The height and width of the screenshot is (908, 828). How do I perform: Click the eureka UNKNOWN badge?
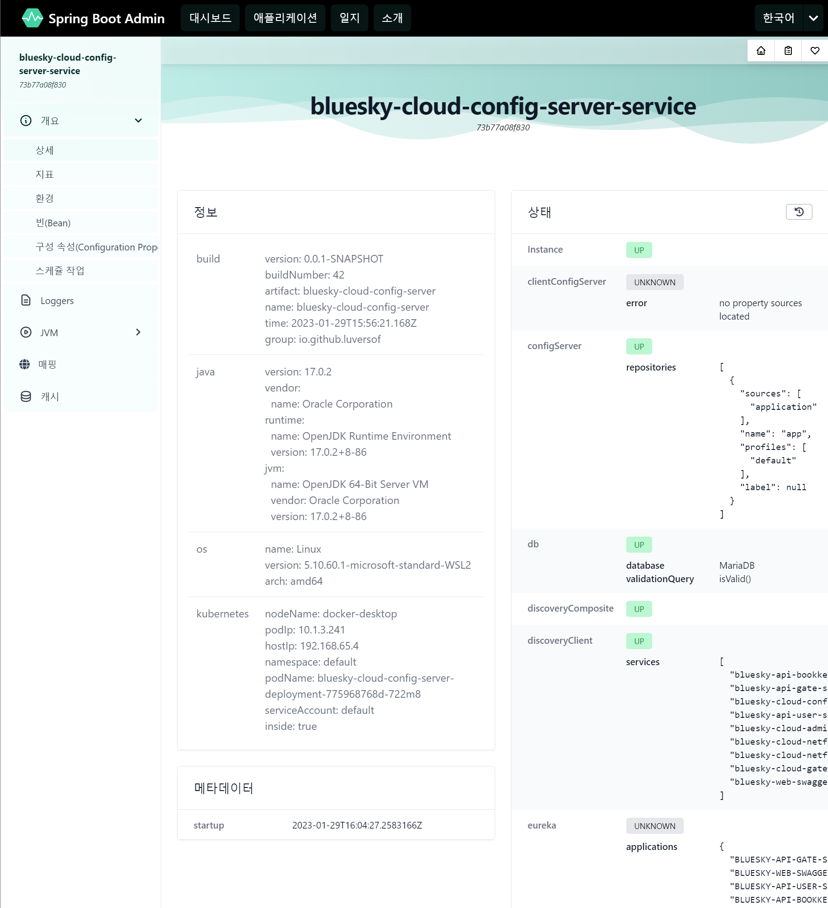coord(654,826)
